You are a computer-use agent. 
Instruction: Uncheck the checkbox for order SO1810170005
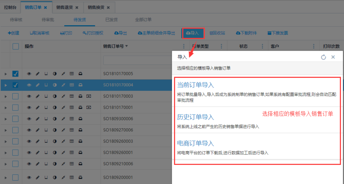(x=16, y=74)
